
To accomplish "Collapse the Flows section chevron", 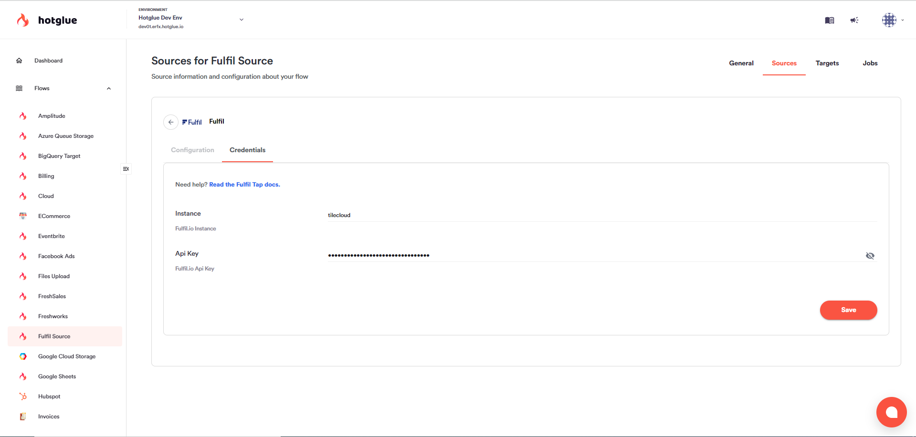I will coord(109,88).
